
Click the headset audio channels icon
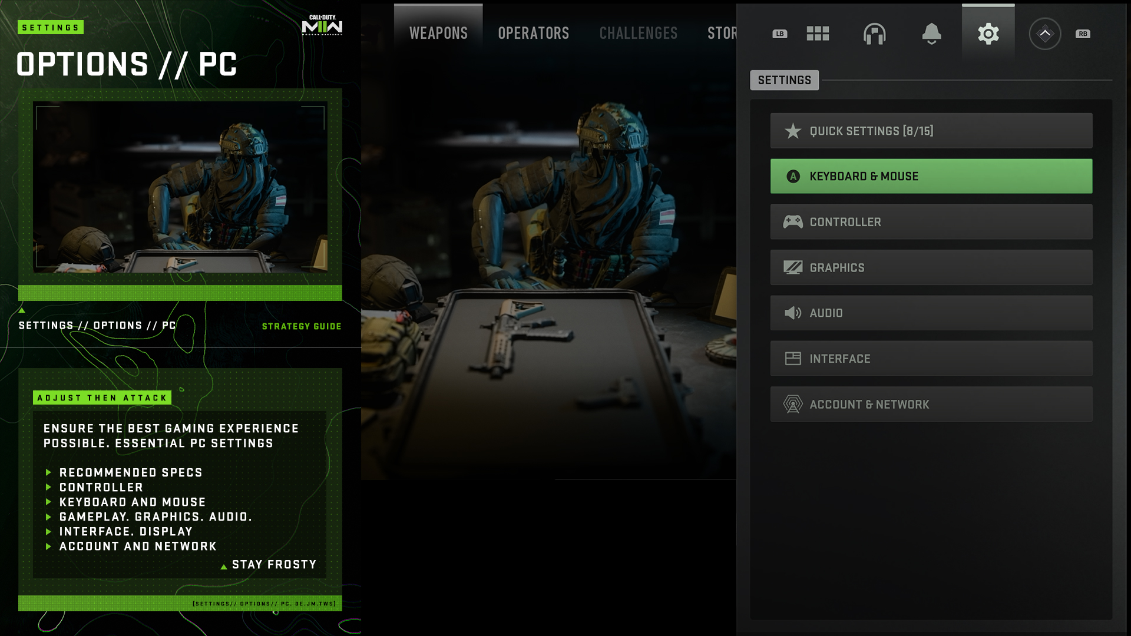tap(874, 34)
